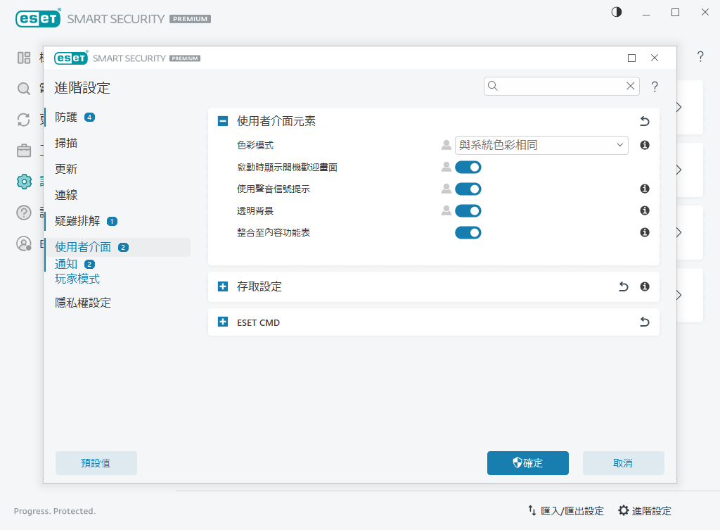Open the computer scan magnifier icon in sidebar
720x530 pixels.
tap(23, 89)
